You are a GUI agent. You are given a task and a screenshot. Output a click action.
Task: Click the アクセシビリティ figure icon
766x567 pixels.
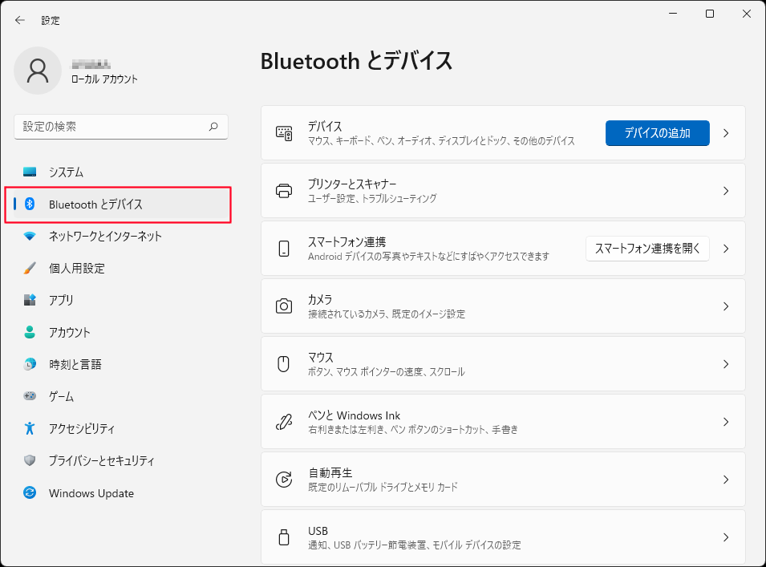point(30,428)
